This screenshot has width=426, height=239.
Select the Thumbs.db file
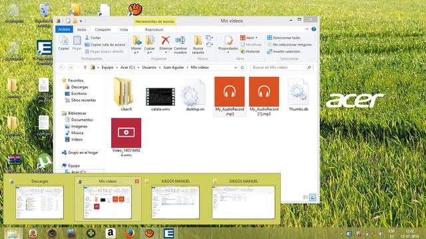298,95
